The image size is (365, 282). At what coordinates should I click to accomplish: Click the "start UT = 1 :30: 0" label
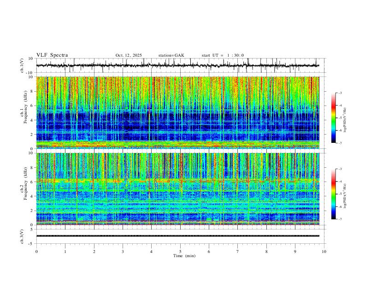223,55
